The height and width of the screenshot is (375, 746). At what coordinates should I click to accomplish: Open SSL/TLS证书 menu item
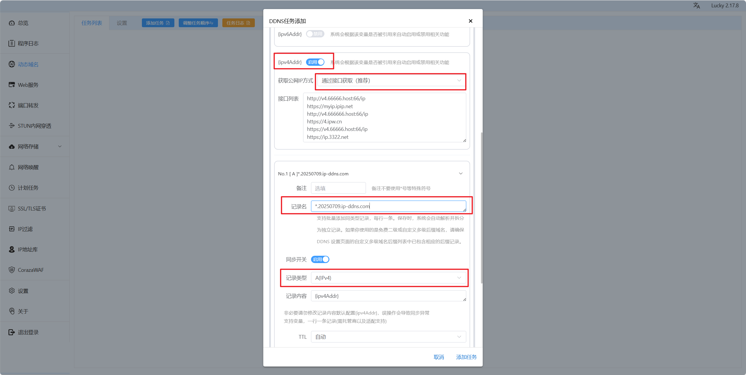(35, 208)
